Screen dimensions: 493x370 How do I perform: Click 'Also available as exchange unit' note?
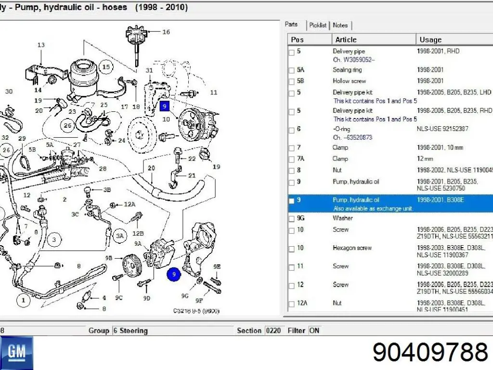(373, 209)
